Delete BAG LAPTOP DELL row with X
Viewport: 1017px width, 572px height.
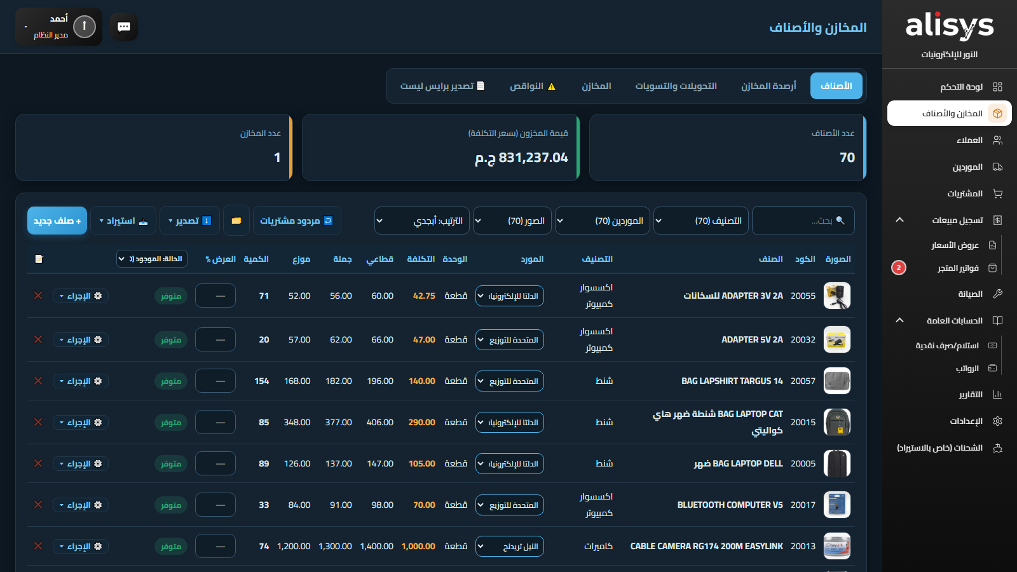(x=38, y=463)
